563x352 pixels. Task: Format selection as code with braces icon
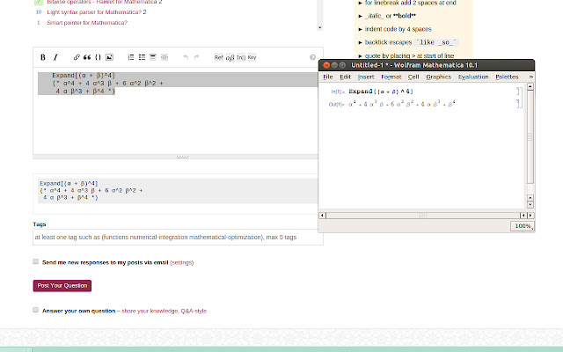pos(98,57)
